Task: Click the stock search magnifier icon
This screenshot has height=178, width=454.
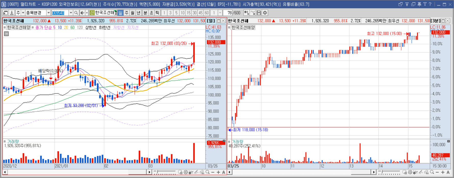Action: point(76,13)
